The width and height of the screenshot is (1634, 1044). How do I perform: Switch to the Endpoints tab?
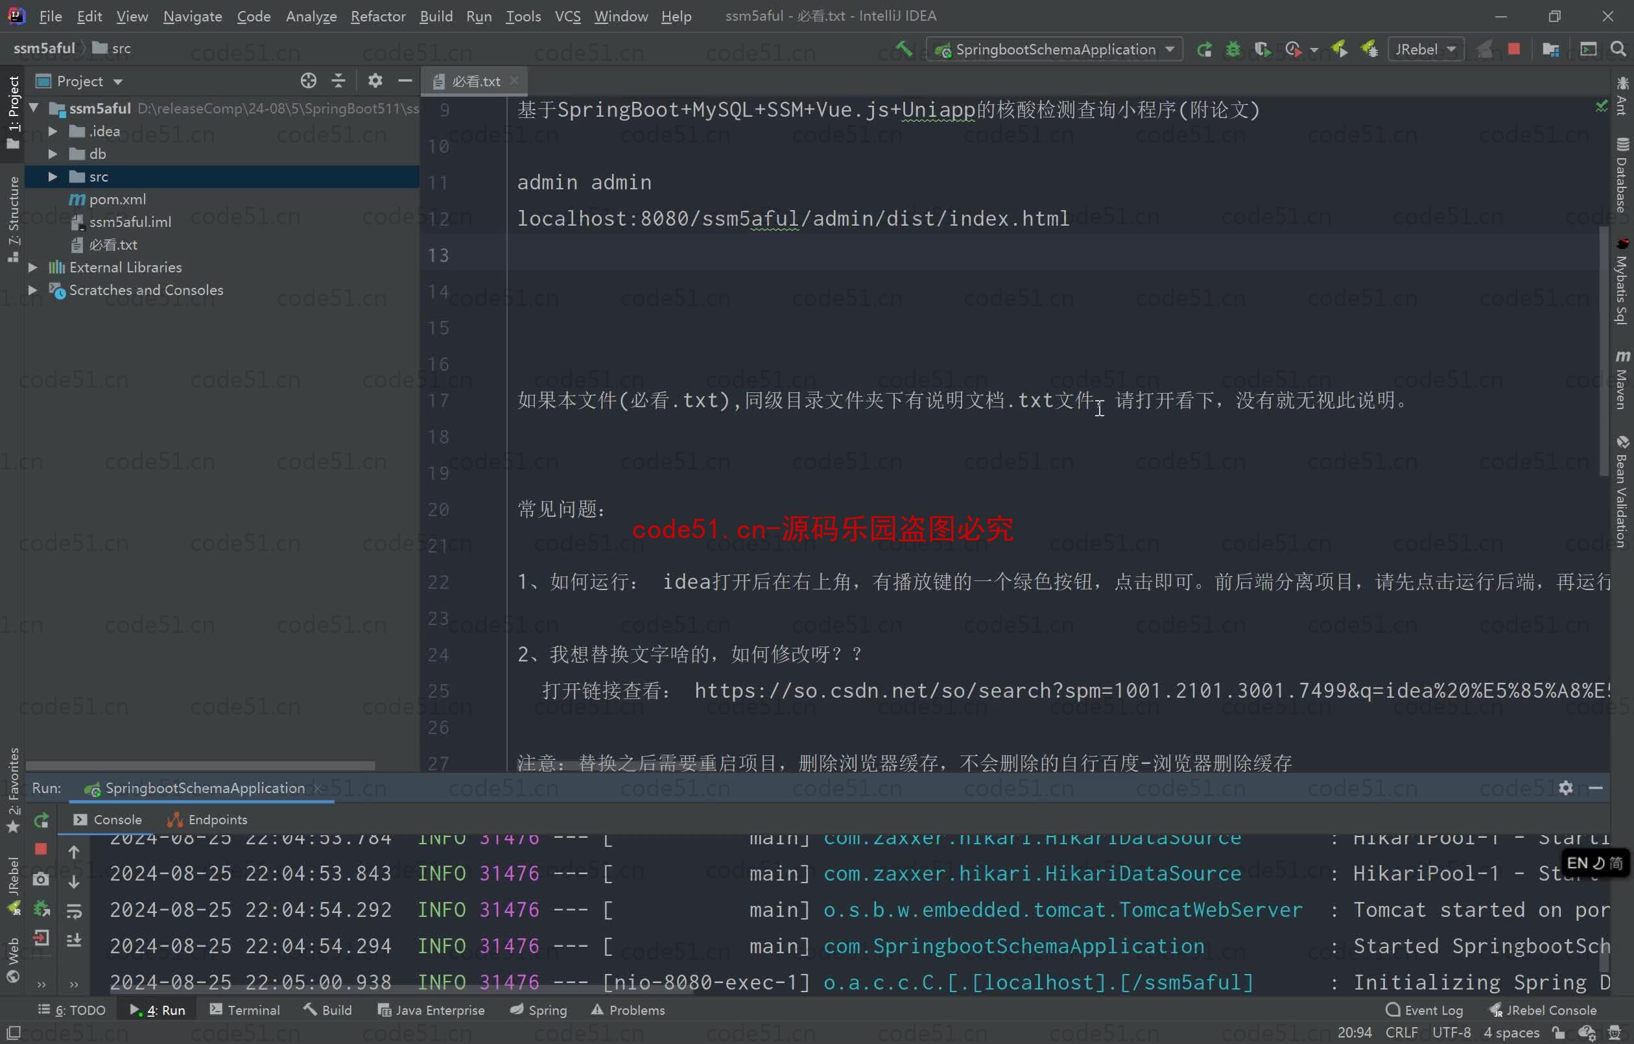(207, 820)
